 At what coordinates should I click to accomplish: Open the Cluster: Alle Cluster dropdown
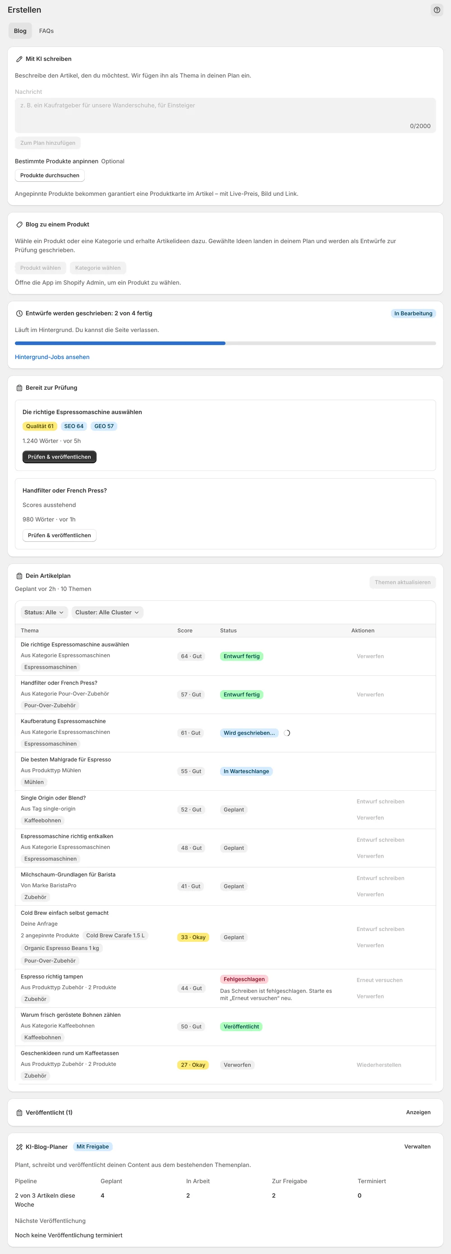107,613
